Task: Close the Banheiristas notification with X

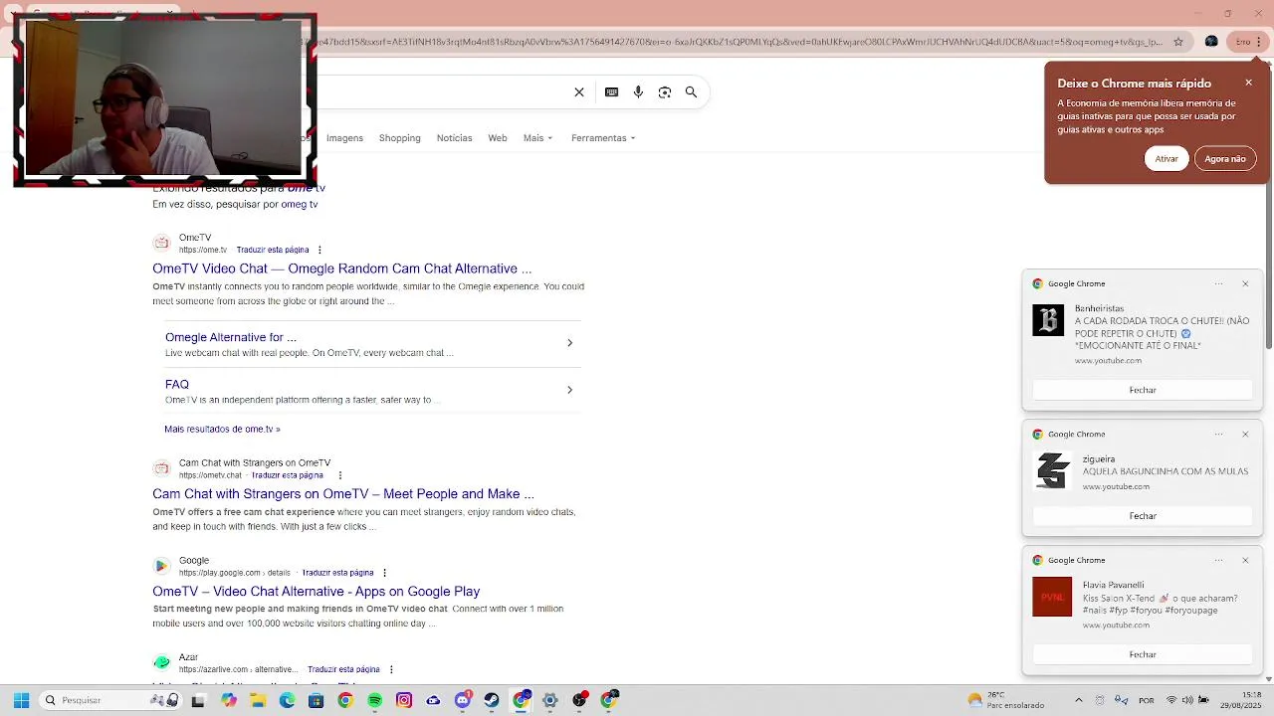Action: pos(1245,284)
